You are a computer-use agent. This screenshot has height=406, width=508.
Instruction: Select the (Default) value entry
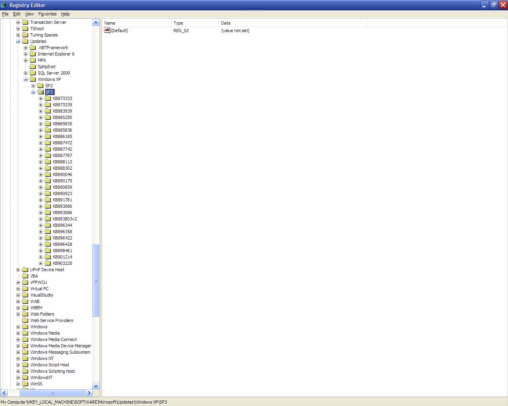click(x=119, y=31)
